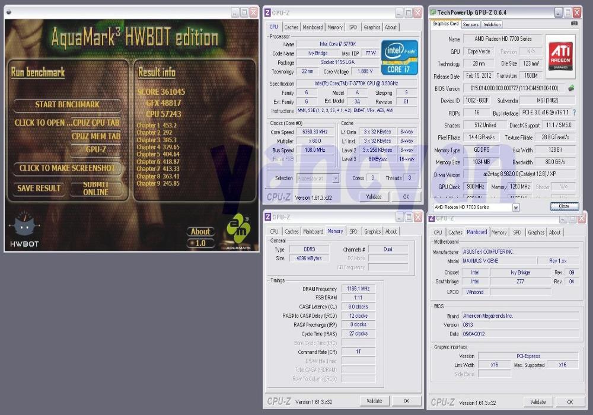593x415 pixels.
Task: Select the Graphics Card tab in GPU-Z
Action: tap(446, 24)
